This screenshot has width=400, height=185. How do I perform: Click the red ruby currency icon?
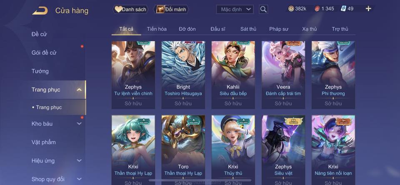tap(317, 9)
